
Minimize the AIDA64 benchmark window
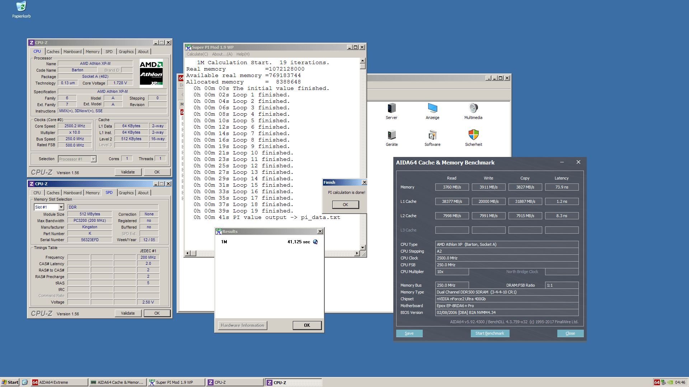click(x=562, y=162)
